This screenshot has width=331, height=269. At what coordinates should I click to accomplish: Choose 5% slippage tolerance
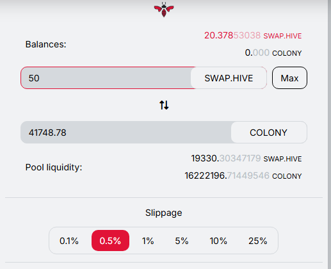click(x=182, y=241)
